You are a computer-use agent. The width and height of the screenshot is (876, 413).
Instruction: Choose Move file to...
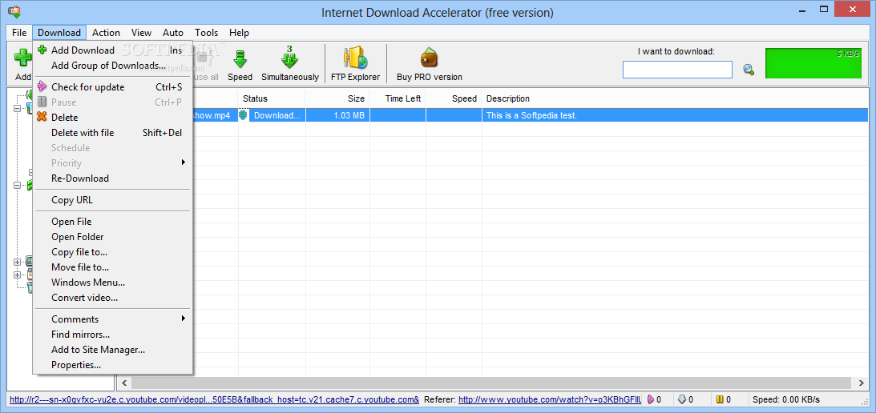[113, 267]
